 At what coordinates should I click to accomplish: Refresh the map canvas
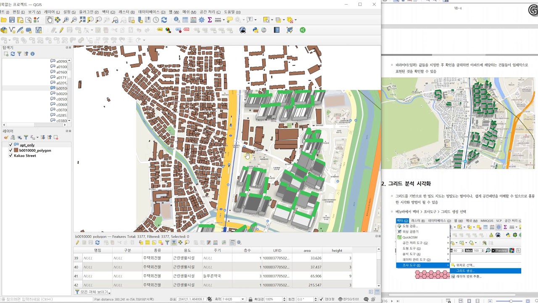[164, 20]
